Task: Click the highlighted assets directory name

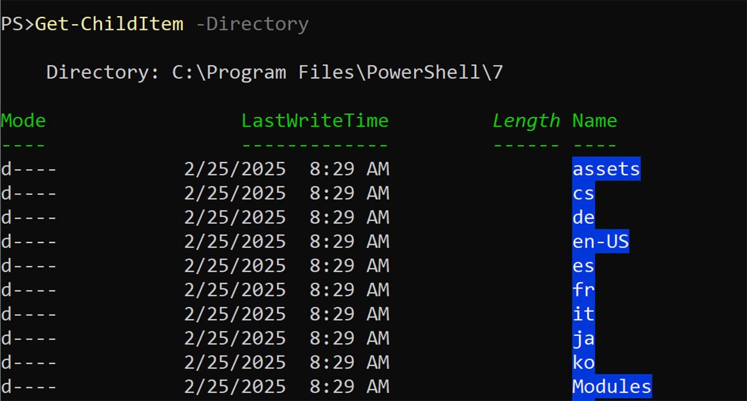Action: (x=606, y=169)
